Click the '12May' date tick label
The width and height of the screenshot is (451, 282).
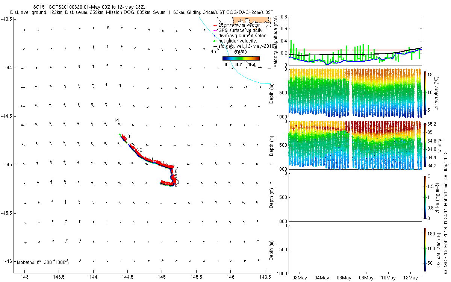[410, 278]
